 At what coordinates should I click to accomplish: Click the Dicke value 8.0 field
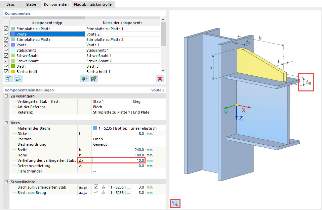coord(118,134)
